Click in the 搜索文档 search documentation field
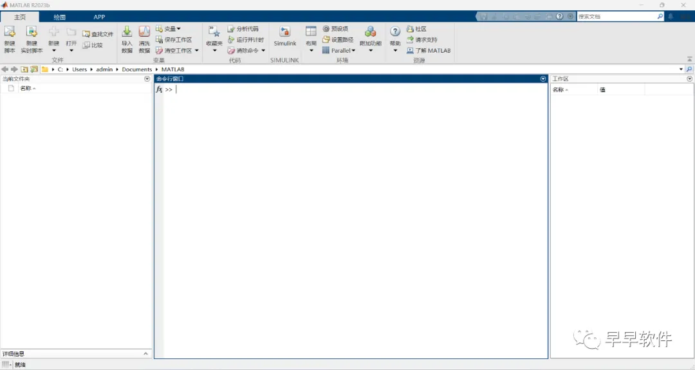 616,16
